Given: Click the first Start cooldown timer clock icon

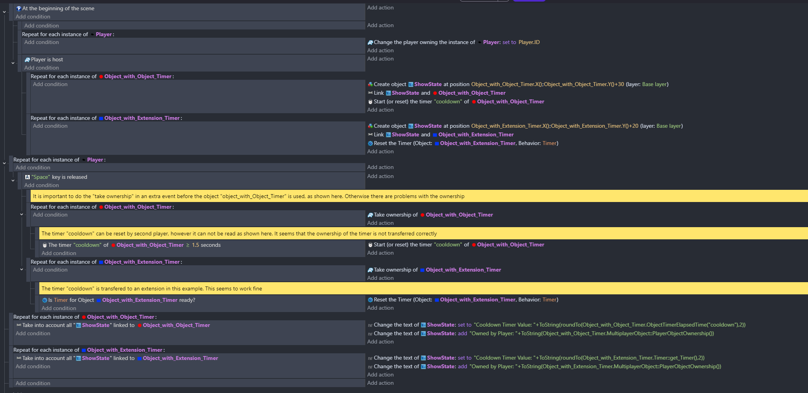Looking at the screenshot, I should click(370, 101).
